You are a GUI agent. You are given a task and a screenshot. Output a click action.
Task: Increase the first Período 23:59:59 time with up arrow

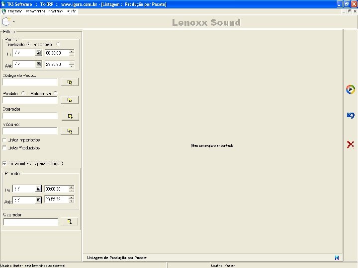pos(72,63)
